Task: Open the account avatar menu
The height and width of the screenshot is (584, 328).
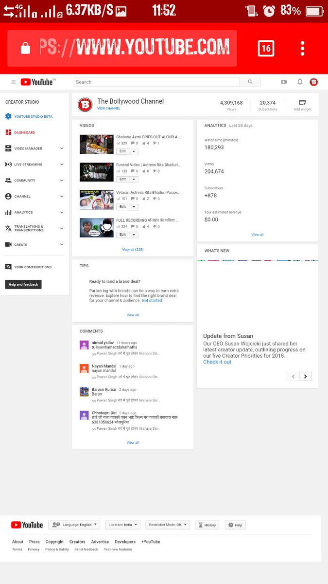Action: pyautogui.click(x=314, y=82)
